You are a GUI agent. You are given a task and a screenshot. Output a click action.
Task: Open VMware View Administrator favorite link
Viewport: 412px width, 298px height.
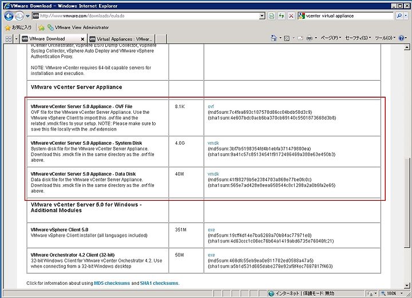78,27
